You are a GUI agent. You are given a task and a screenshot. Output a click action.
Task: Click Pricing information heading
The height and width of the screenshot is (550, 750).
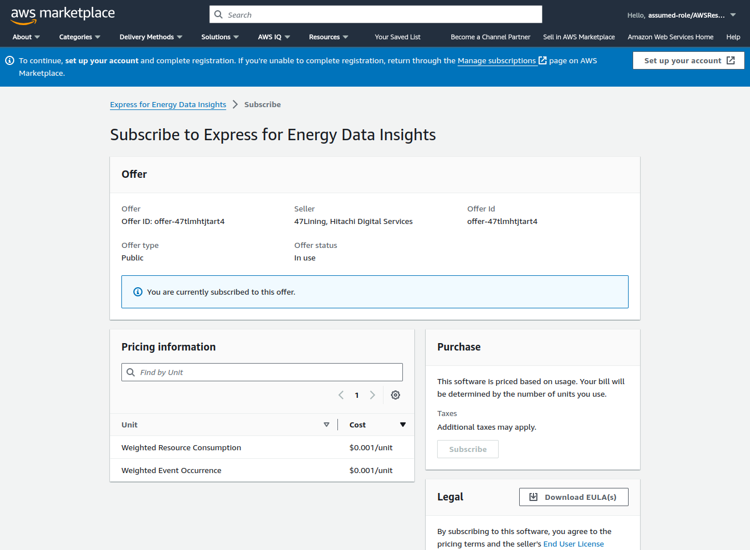[169, 347]
